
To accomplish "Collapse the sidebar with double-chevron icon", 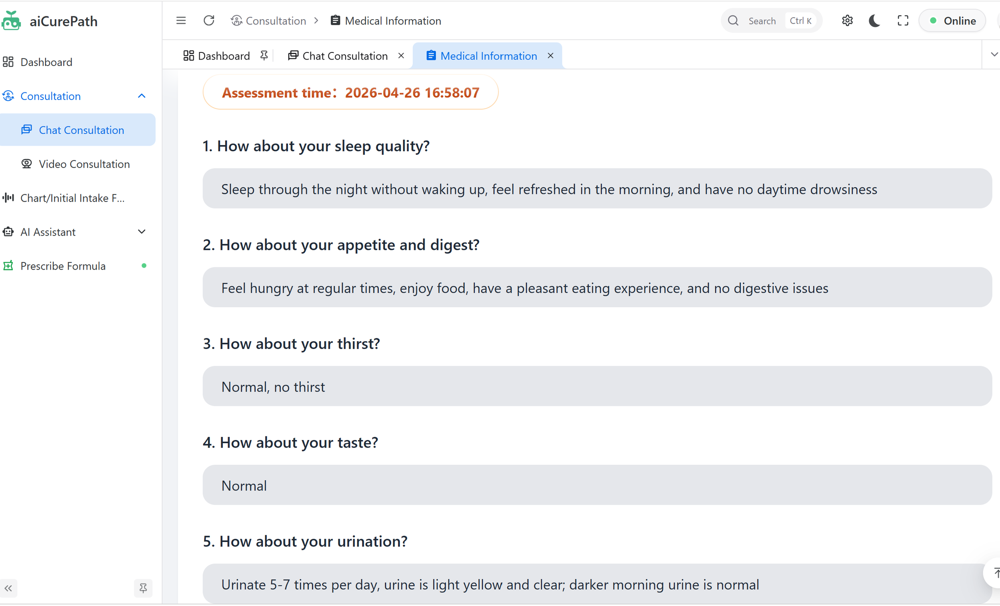I will pos(8,588).
